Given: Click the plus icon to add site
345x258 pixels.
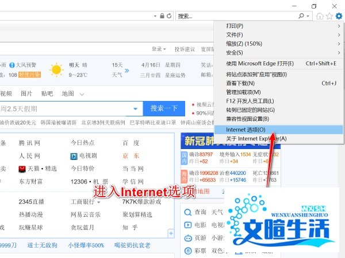Looking at the screenshot, I should (x=171, y=233).
